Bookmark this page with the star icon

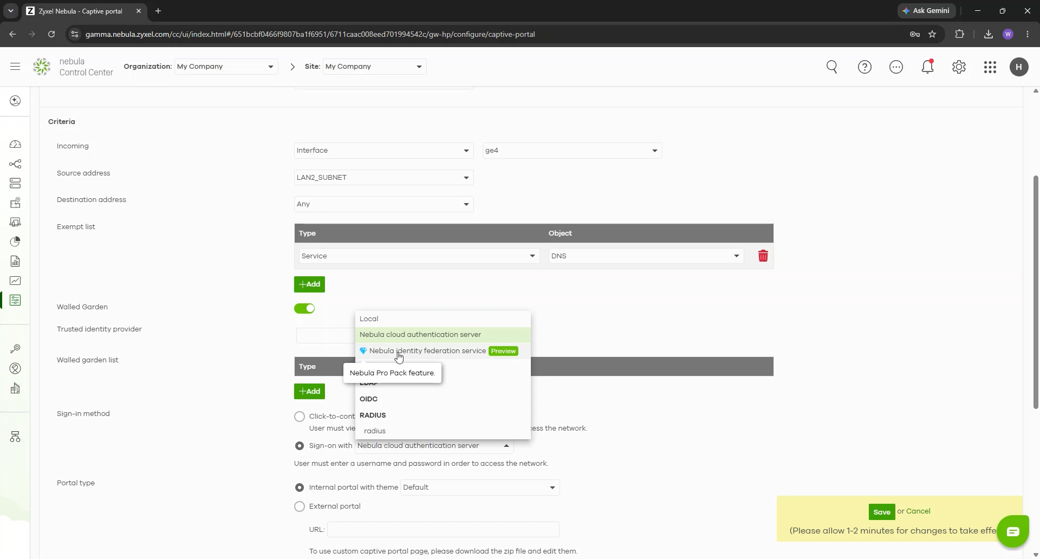tap(932, 34)
